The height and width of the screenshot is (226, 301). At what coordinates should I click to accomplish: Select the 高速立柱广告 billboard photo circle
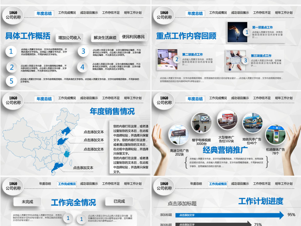178,134
